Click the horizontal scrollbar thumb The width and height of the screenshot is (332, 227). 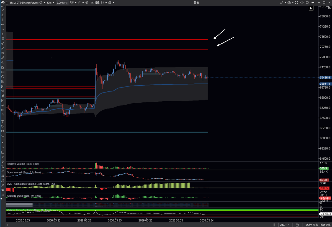click(274, 225)
